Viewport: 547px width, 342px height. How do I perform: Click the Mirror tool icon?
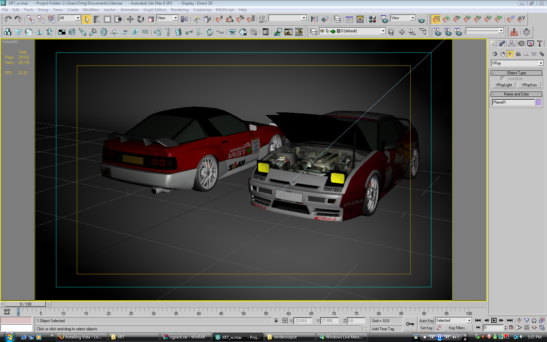[x=314, y=19]
